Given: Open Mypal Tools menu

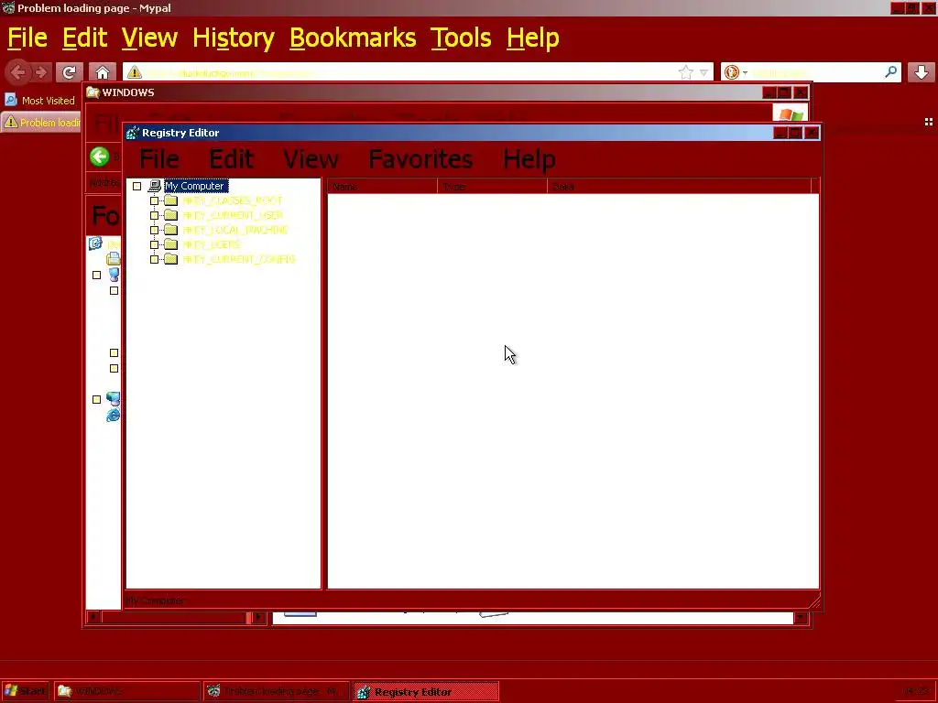Looking at the screenshot, I should point(461,38).
